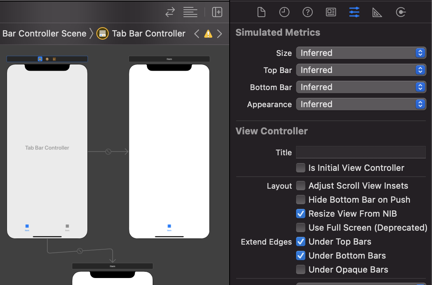Go to previous issue with left chevron

(x=197, y=34)
